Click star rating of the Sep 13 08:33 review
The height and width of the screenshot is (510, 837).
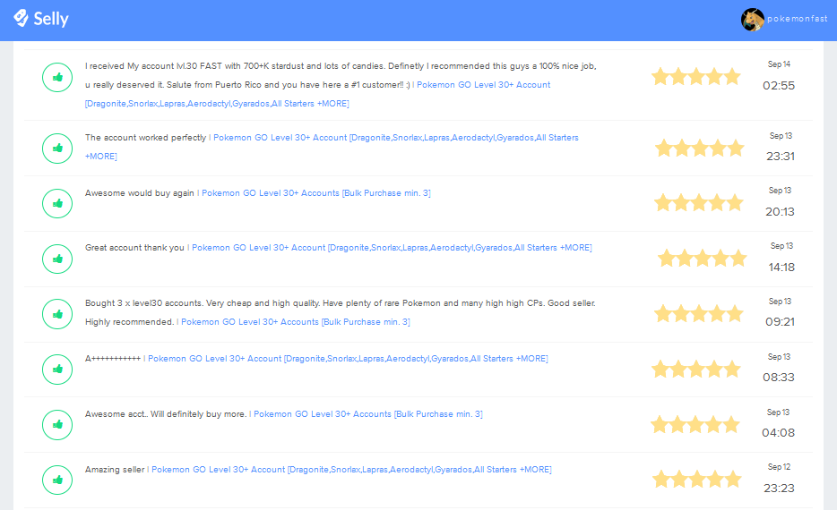click(x=696, y=369)
